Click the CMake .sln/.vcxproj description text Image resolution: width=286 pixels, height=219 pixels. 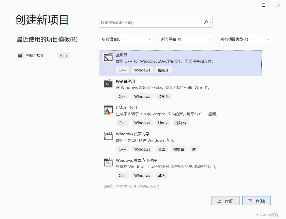click(x=167, y=114)
